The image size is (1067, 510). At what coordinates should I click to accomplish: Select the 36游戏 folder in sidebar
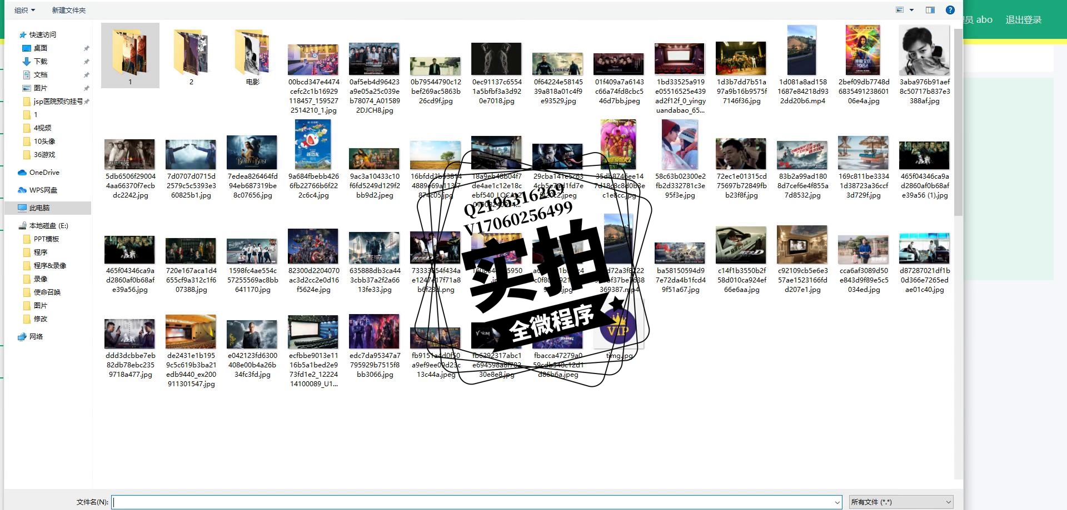(44, 155)
